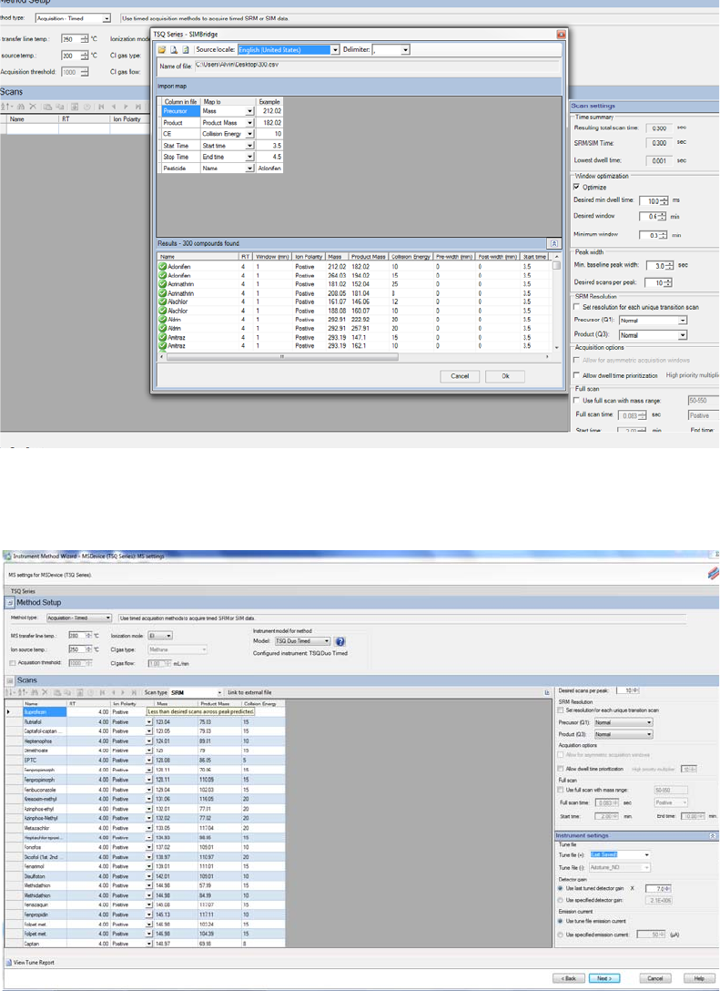The image size is (720, 991).
Task: Click the Collision Energy column header in SIMBridge results
Action: tap(411, 257)
